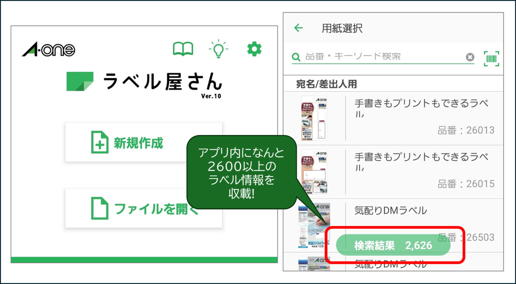Click the ファイルを開く button

point(144,209)
